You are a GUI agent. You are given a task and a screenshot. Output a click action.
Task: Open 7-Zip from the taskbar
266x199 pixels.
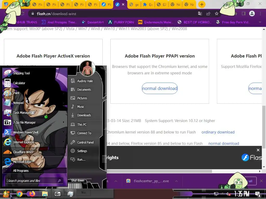pos(57,194)
